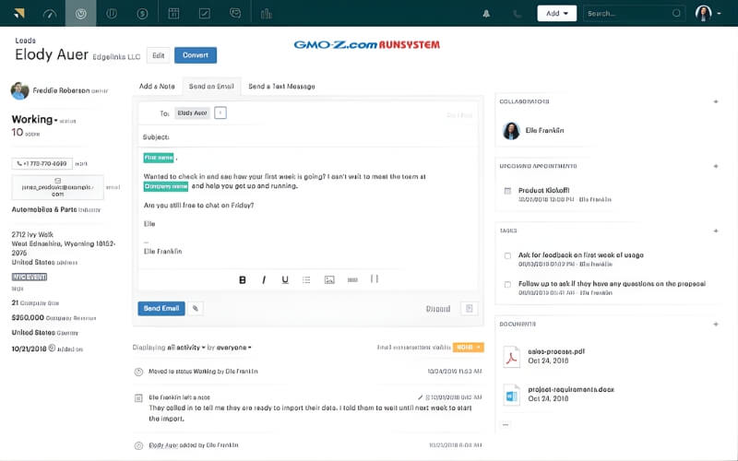This screenshot has height=461, width=738.
Task: Open sales-process.pdf document
Action: point(556,351)
